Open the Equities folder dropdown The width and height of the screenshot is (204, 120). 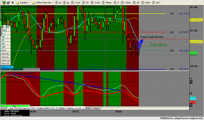[x=23, y=3]
